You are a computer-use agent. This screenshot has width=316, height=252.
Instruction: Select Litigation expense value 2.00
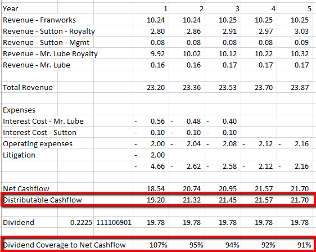(151, 155)
